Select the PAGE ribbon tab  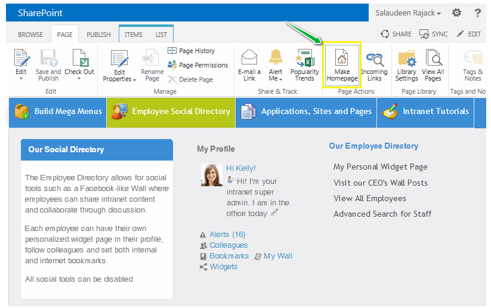(64, 35)
